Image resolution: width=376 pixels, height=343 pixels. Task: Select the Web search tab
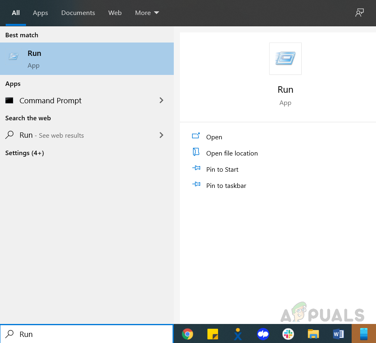pyautogui.click(x=115, y=13)
